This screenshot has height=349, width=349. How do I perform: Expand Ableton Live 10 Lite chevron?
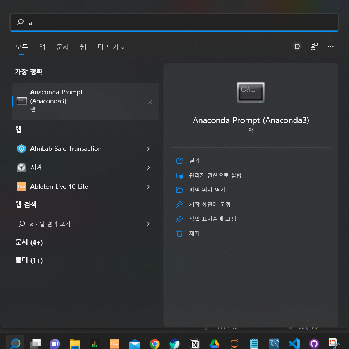(x=149, y=187)
